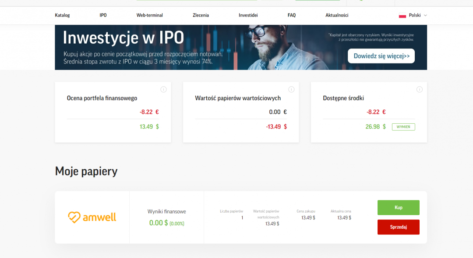473x258 pixels.
Task: Open the Aktualności news section
Action: click(x=337, y=15)
